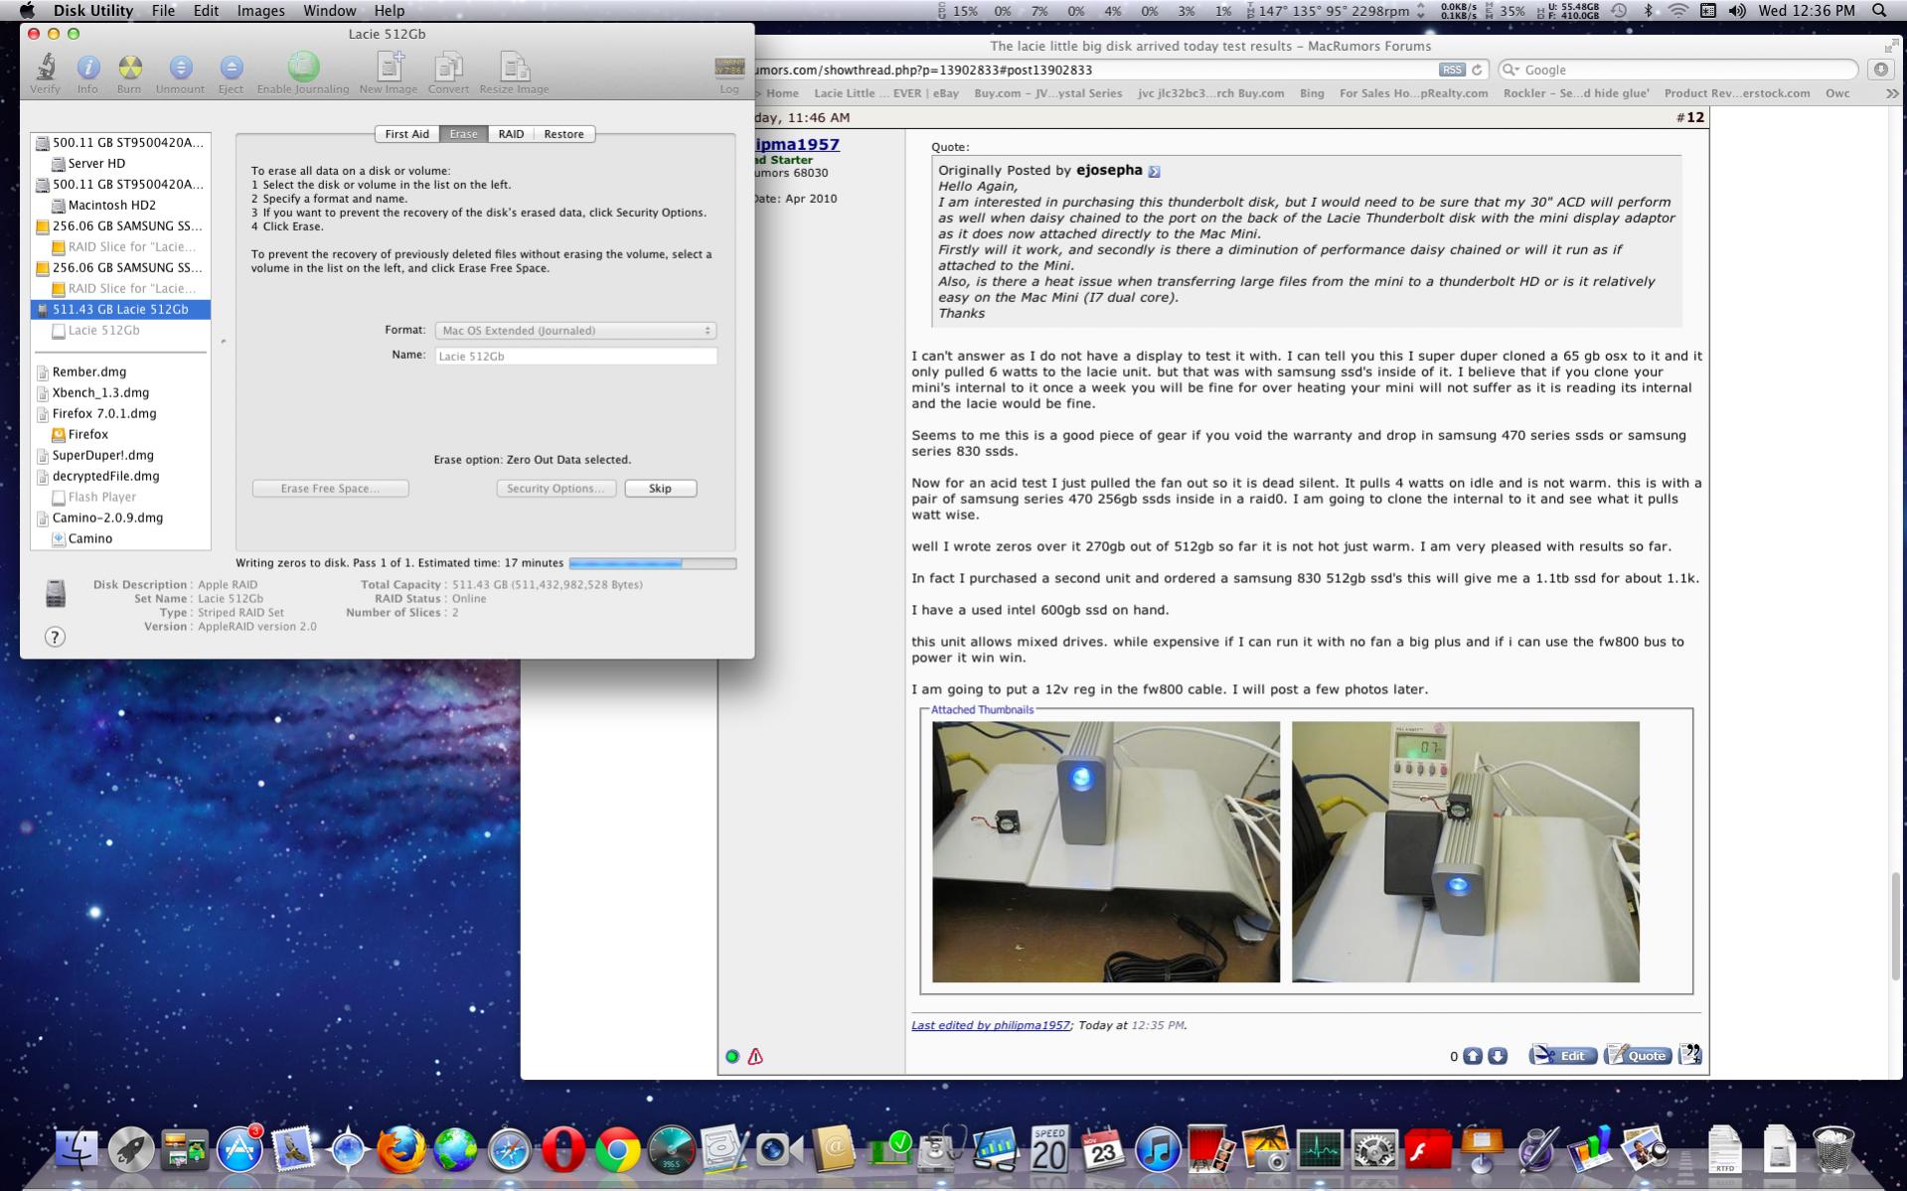
Task: Click the Bluetooth menu bar icon
Action: tap(1648, 11)
